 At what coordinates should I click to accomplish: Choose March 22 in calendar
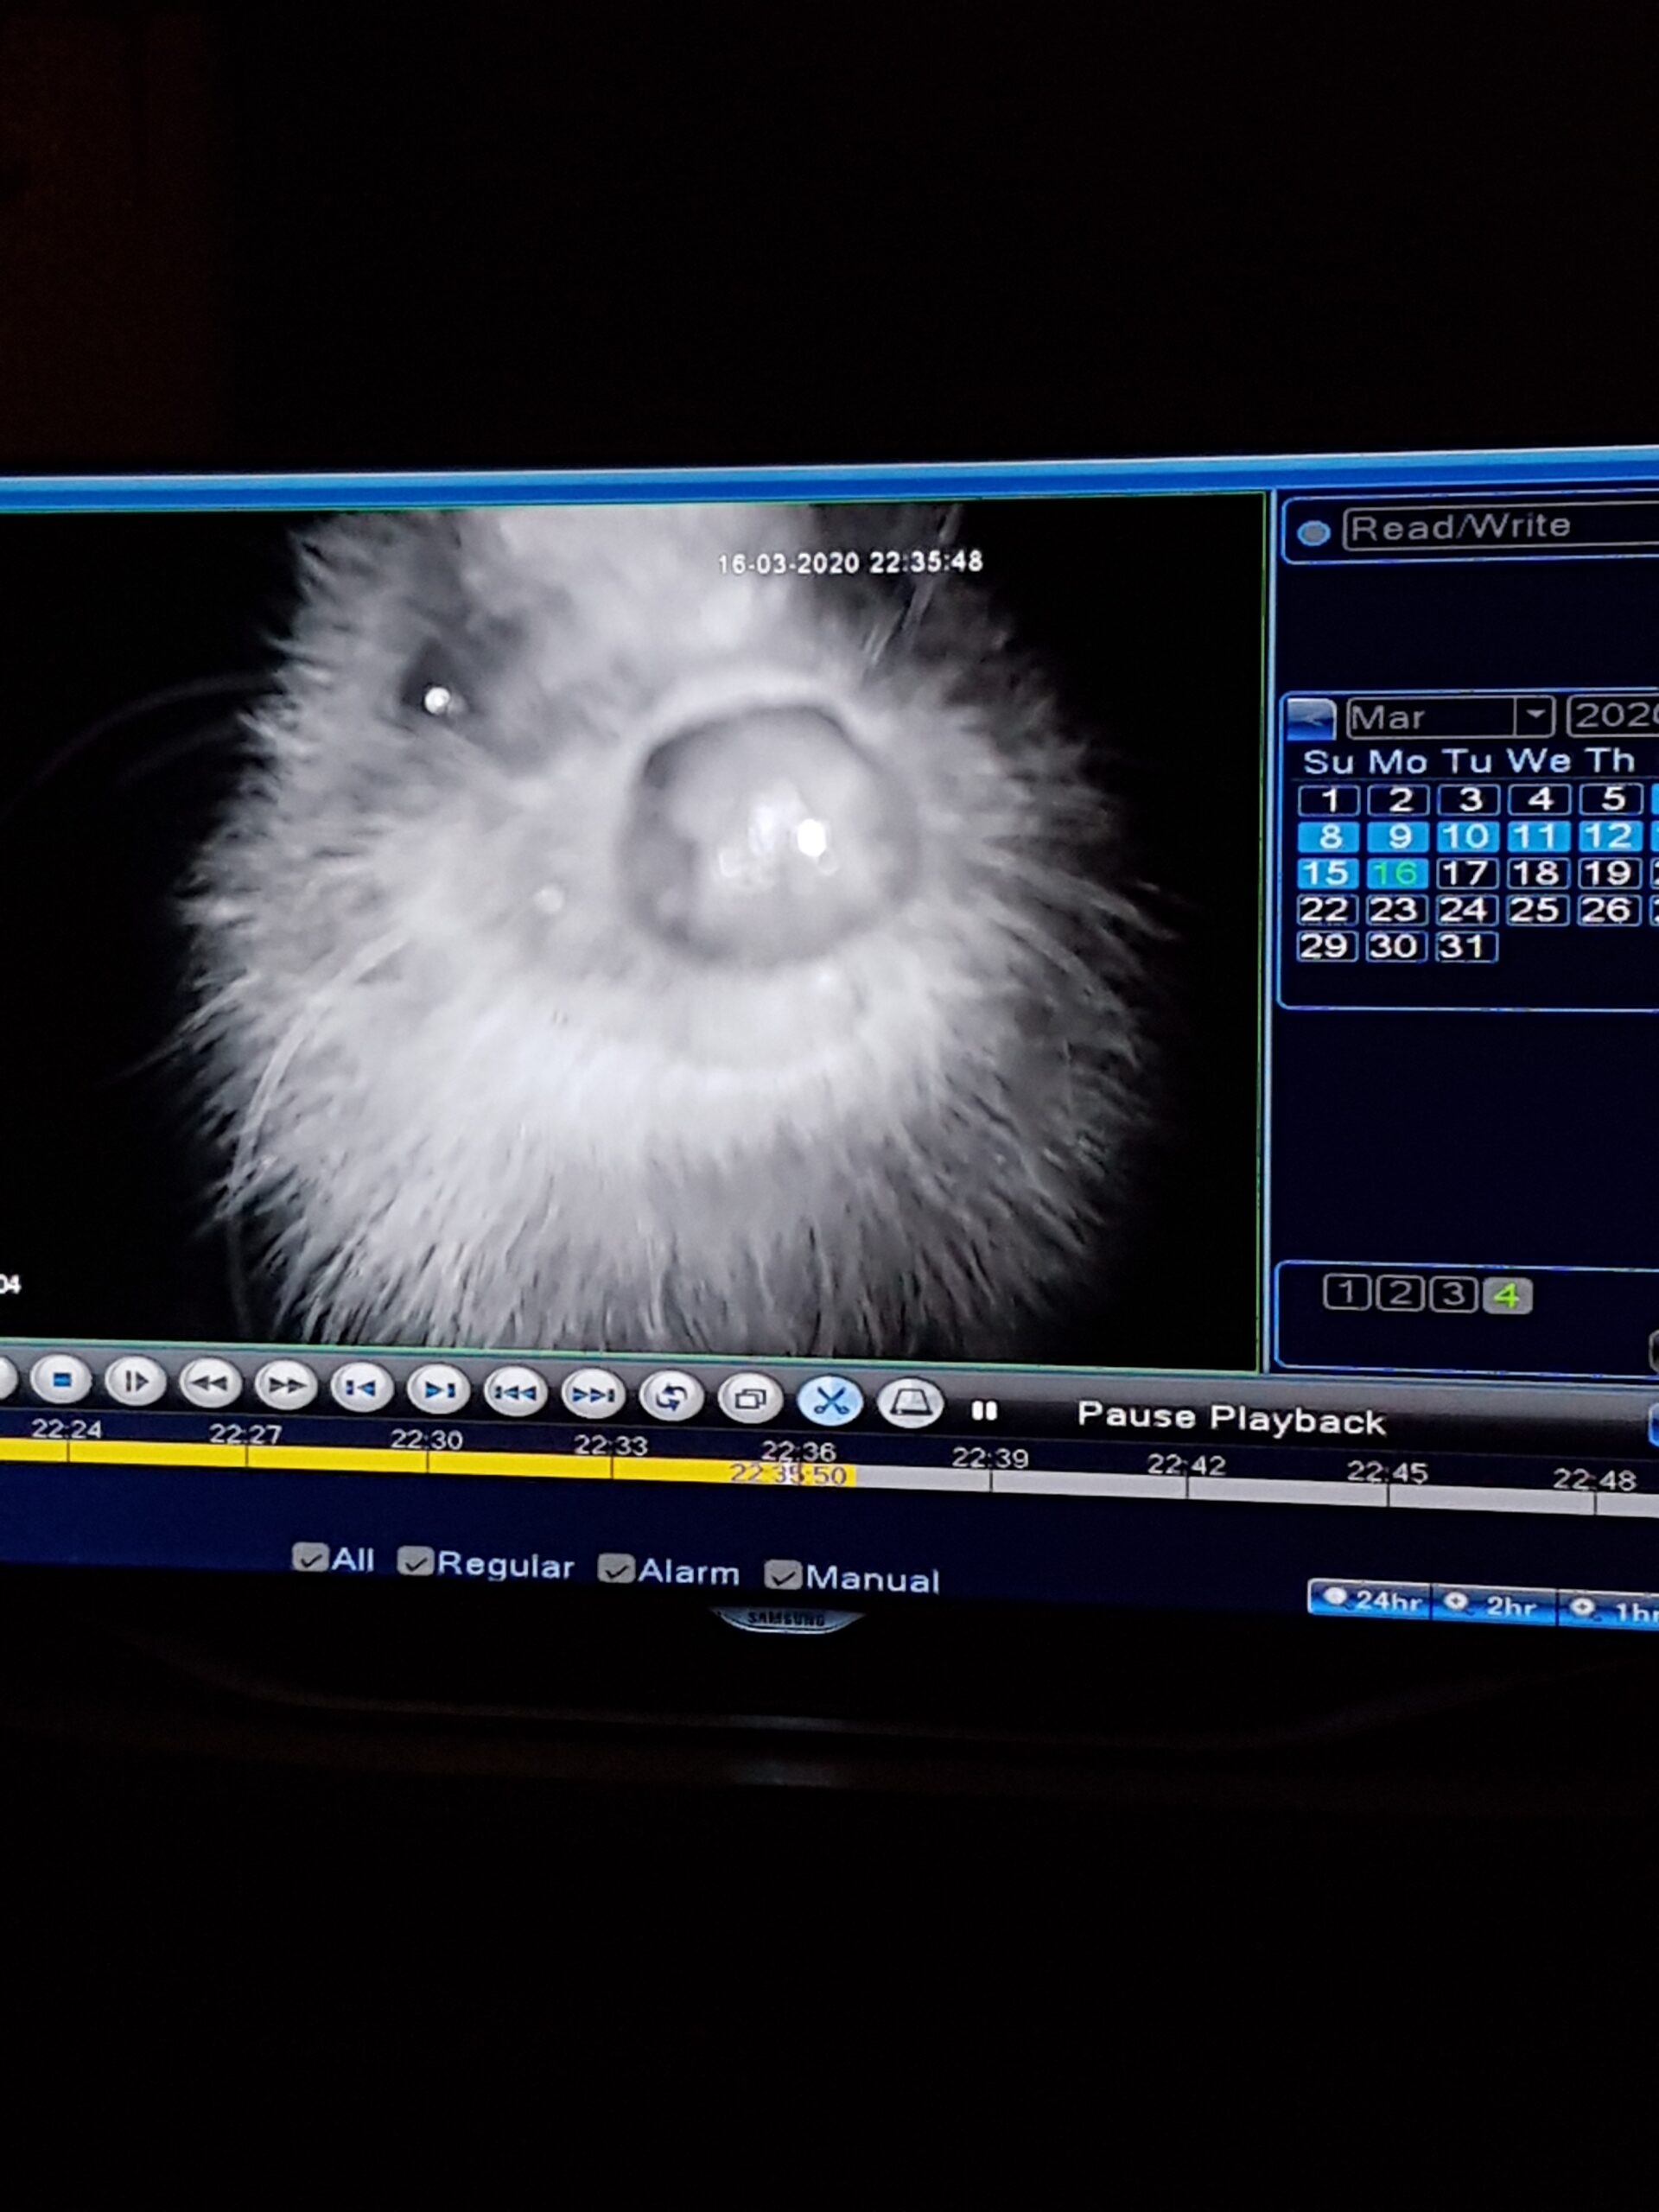(1326, 910)
